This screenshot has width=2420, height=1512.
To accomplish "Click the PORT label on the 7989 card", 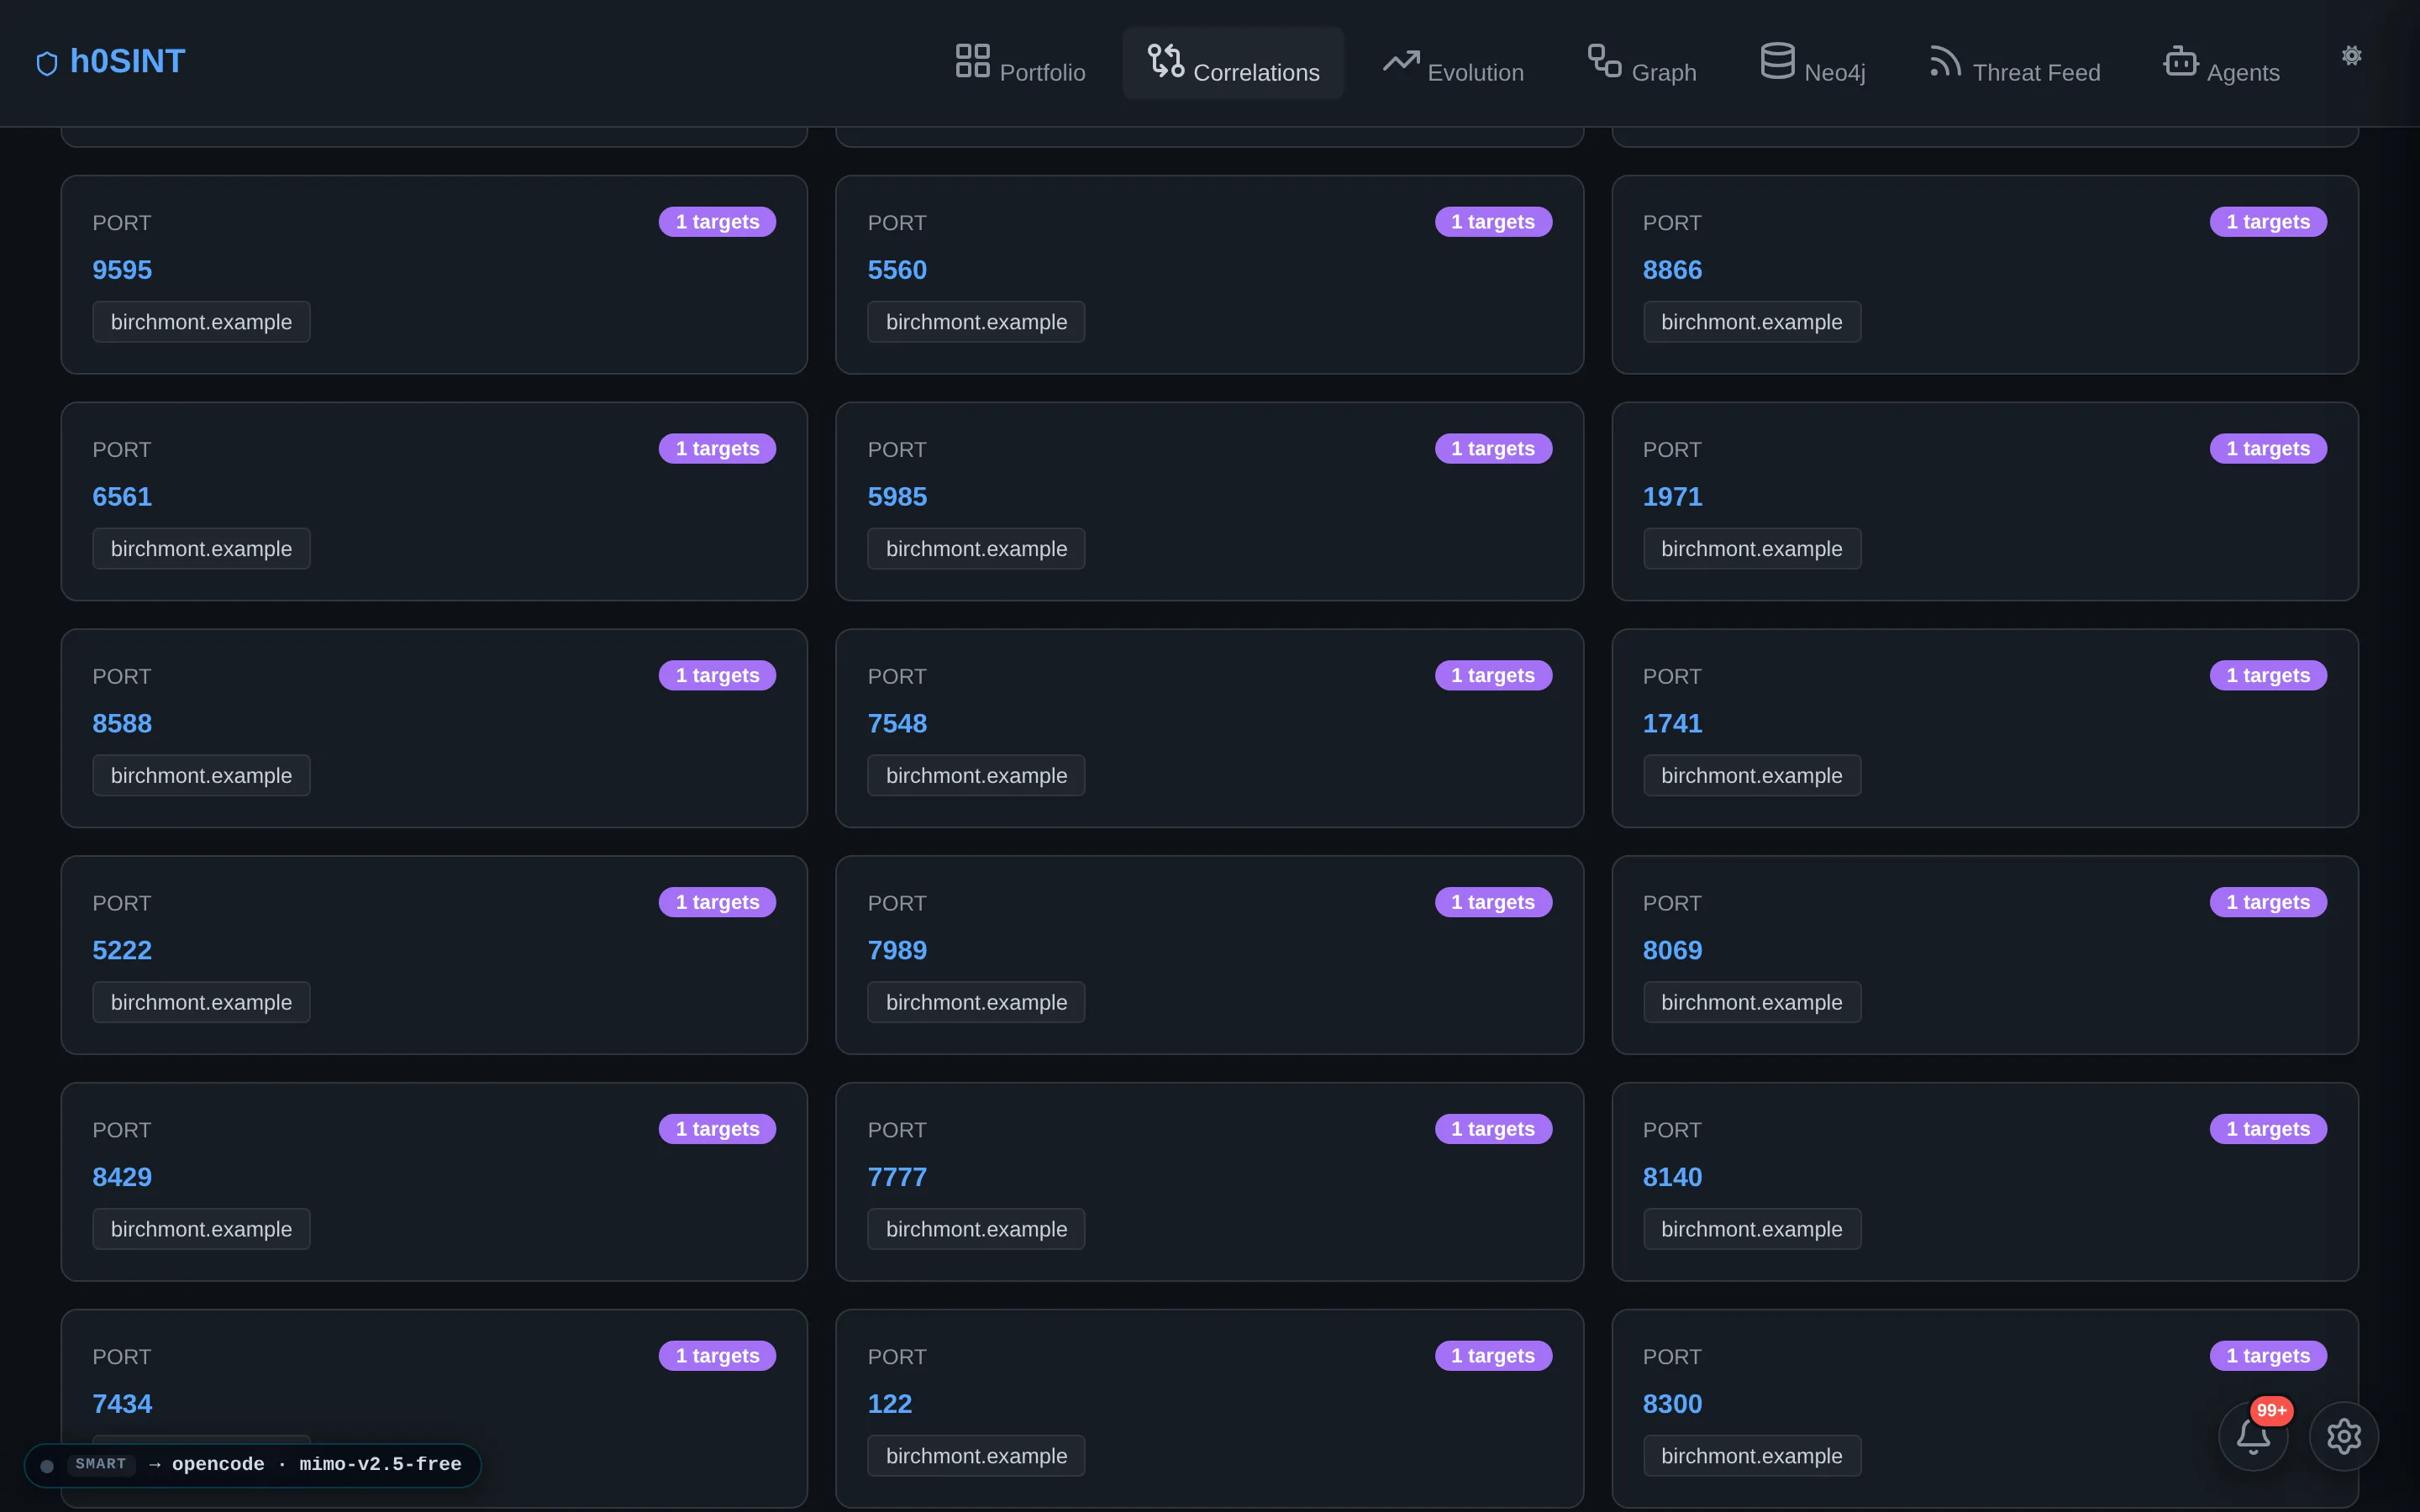I will [897, 904].
